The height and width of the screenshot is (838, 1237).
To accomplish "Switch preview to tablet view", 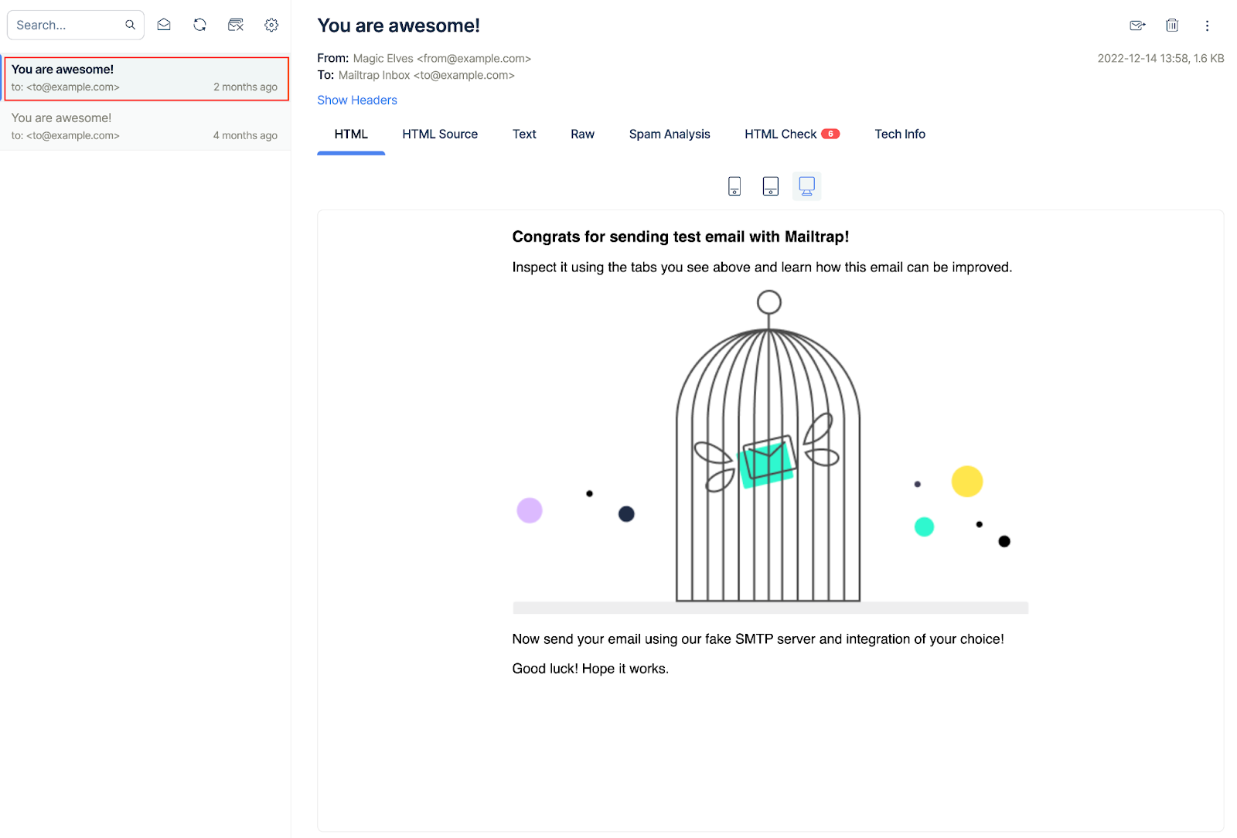I will pos(770,186).
